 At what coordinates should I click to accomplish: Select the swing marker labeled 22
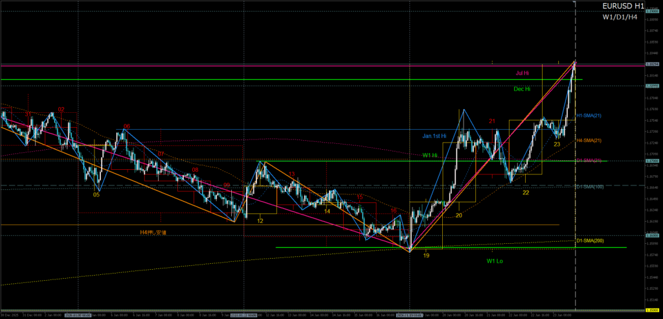point(526,193)
